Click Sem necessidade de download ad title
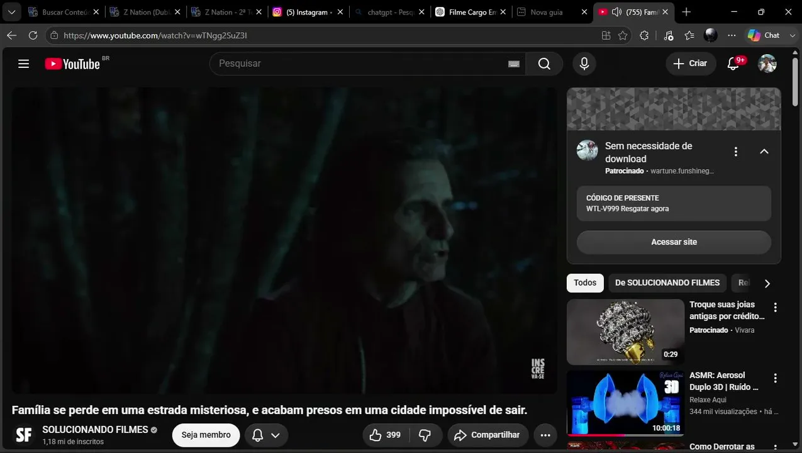 (x=649, y=152)
